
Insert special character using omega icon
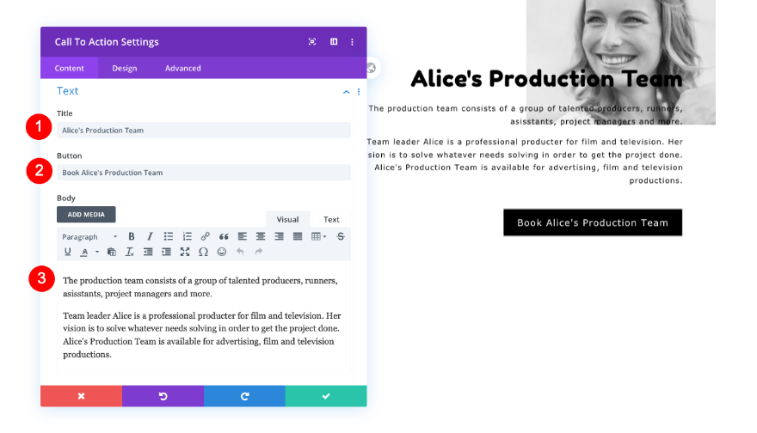coord(203,252)
